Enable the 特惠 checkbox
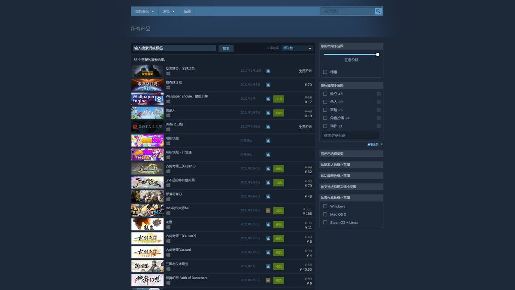 pyautogui.click(x=325, y=71)
